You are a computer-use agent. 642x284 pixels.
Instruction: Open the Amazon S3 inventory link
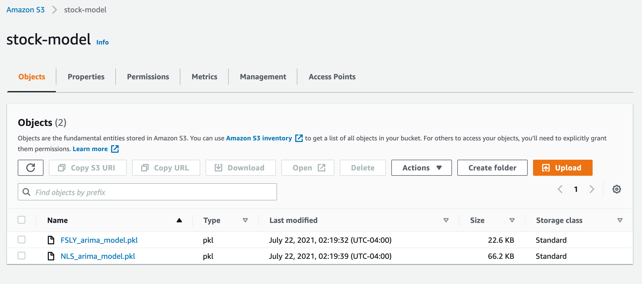coord(259,138)
